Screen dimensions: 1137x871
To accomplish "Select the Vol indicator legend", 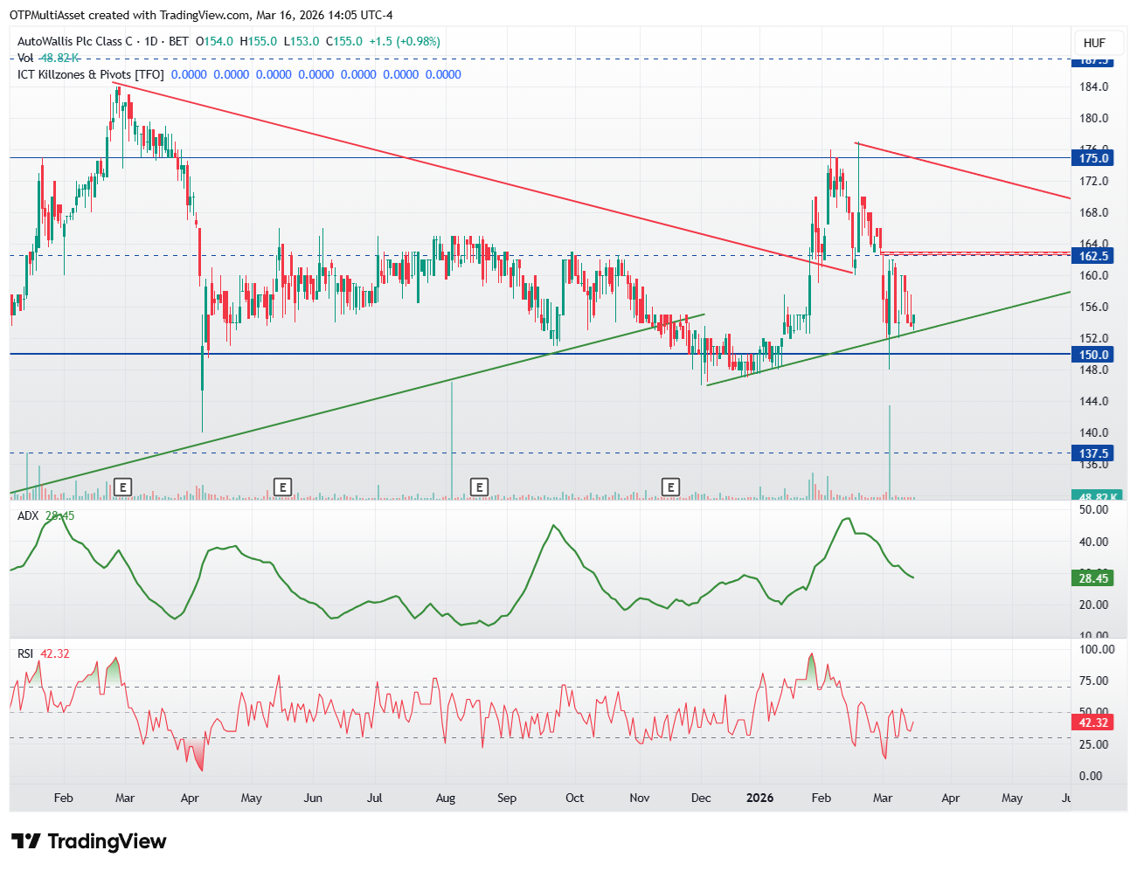I will pos(25,58).
